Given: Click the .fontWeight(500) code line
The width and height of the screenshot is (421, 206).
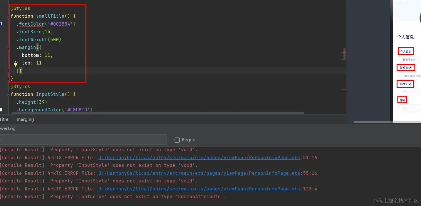Looking at the screenshot, I should point(39,40).
